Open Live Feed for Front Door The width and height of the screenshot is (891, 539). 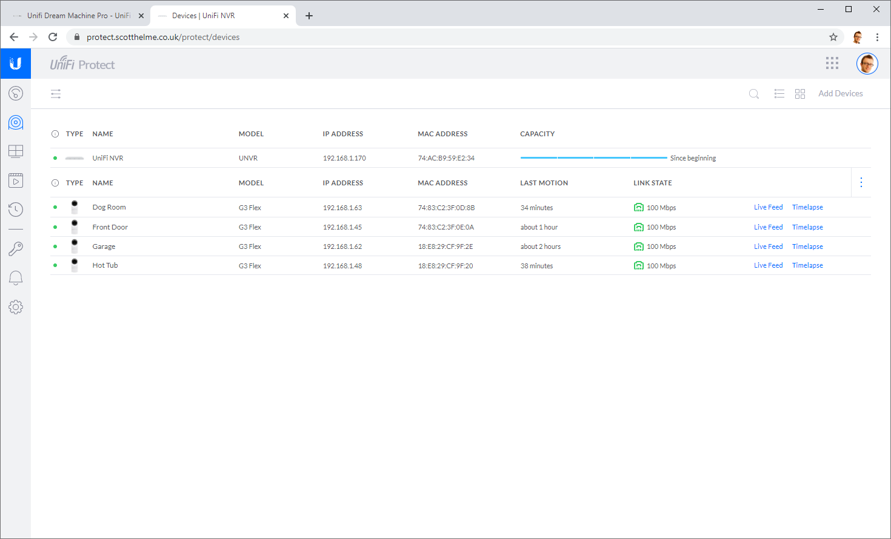point(768,227)
